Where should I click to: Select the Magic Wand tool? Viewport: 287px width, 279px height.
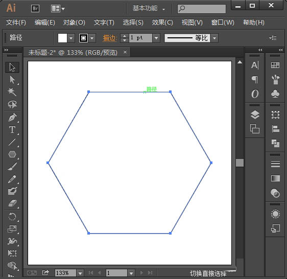pyautogui.click(x=12, y=92)
